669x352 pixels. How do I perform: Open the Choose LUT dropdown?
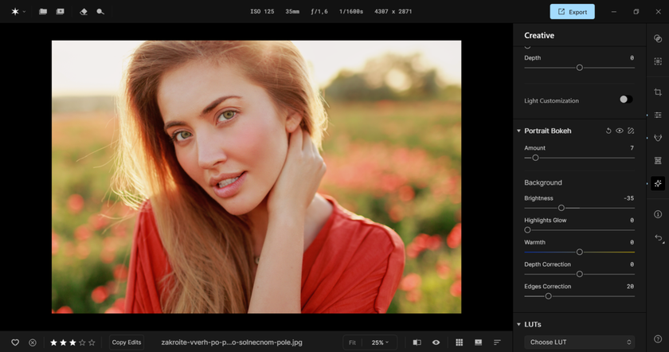[580, 342]
